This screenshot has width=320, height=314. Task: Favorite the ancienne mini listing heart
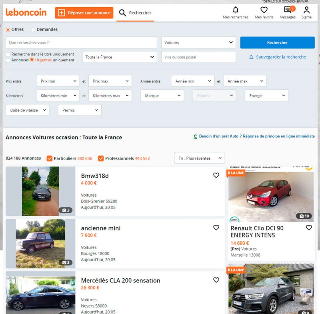(216, 228)
